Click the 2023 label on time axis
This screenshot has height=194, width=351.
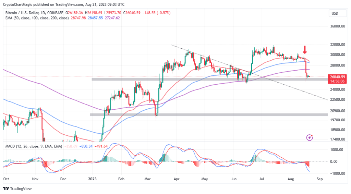tap(93, 179)
